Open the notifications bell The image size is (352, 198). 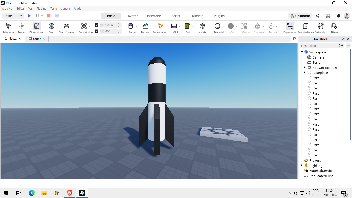tap(339, 16)
